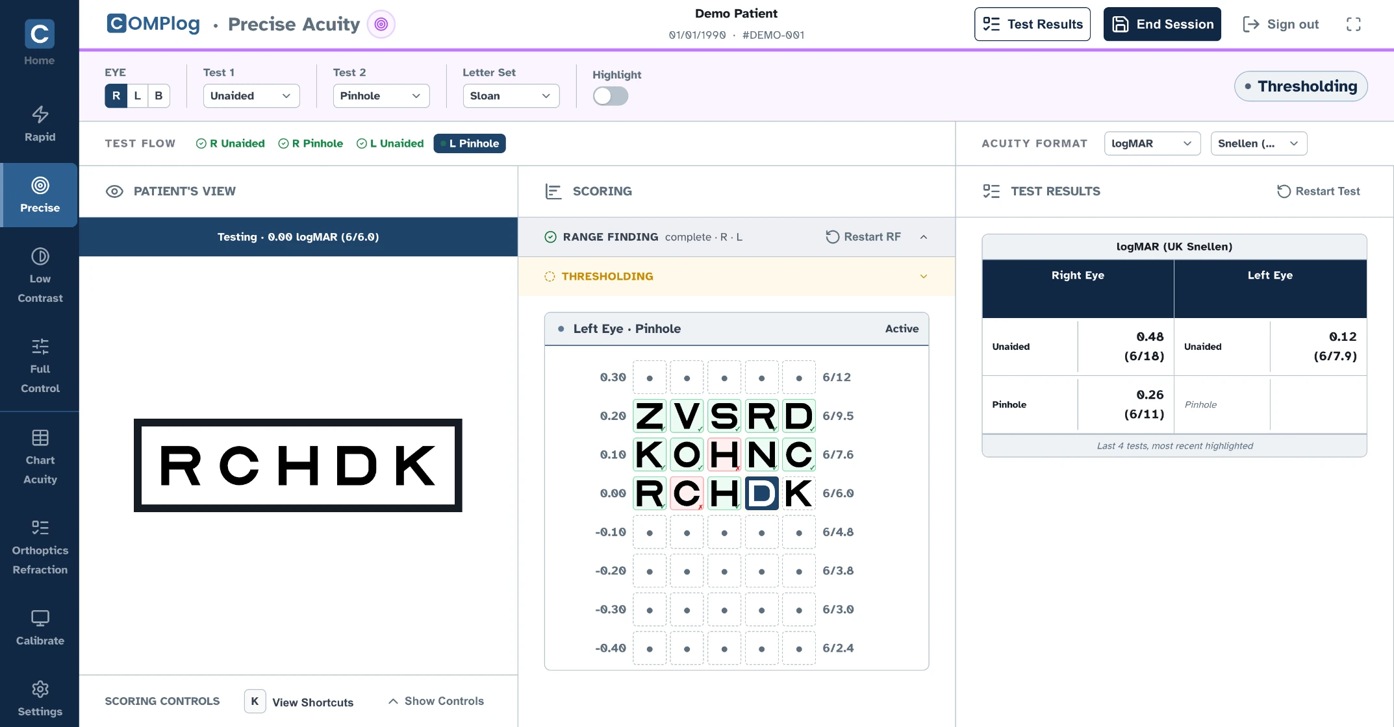
Task: Open the Full Control mode
Action: [40, 365]
